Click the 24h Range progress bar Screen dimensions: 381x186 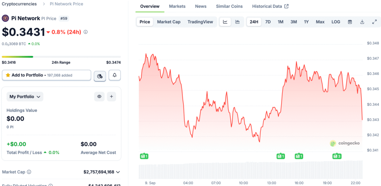[61, 57]
